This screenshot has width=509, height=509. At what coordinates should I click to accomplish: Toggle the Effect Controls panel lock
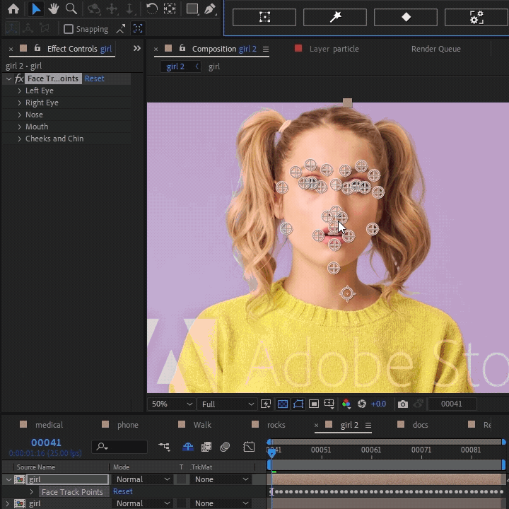click(38, 49)
